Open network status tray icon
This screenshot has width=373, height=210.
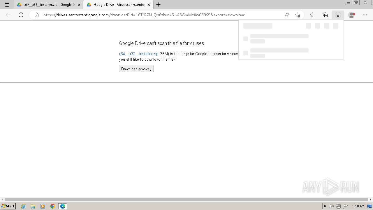point(338,206)
